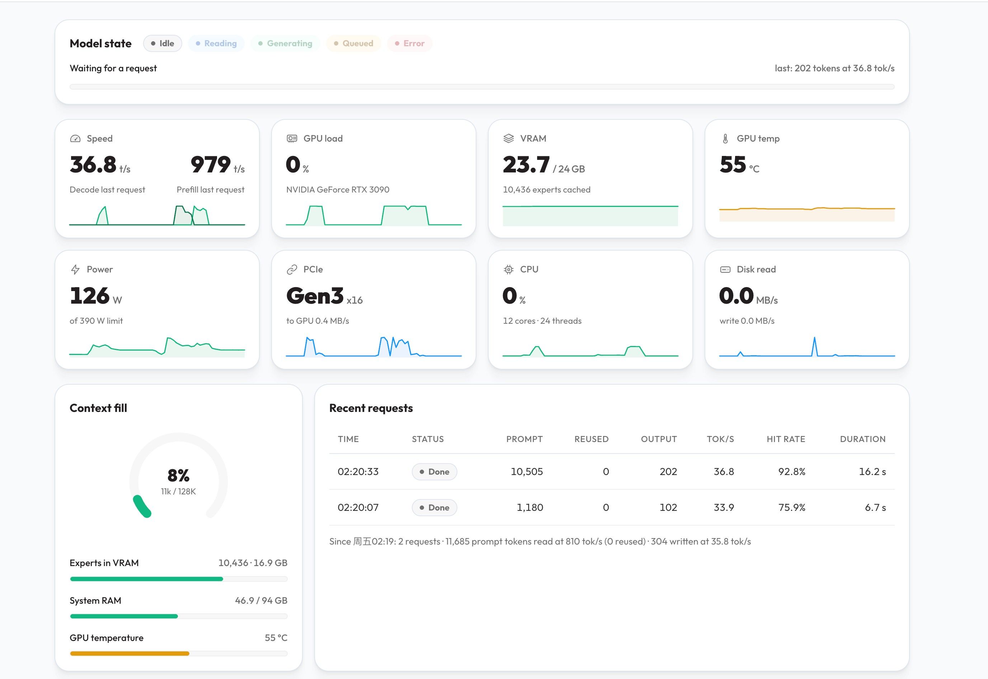Select the Queued state pill
This screenshot has height=679, width=988.
pos(353,43)
